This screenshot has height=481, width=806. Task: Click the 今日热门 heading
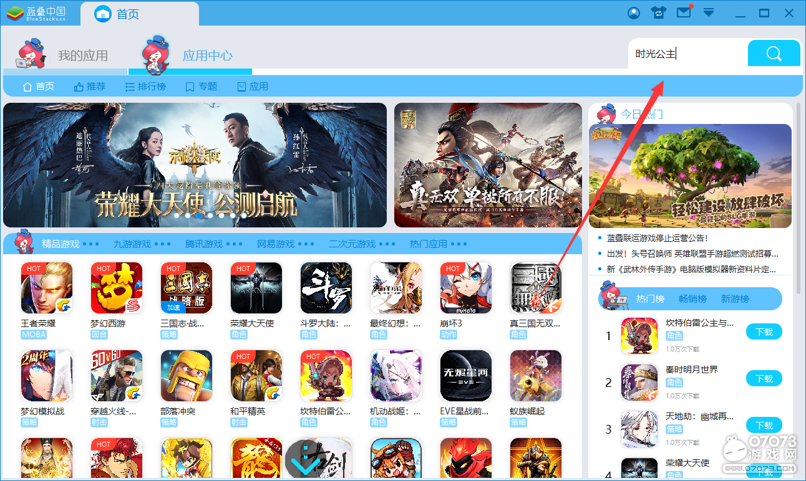click(642, 115)
